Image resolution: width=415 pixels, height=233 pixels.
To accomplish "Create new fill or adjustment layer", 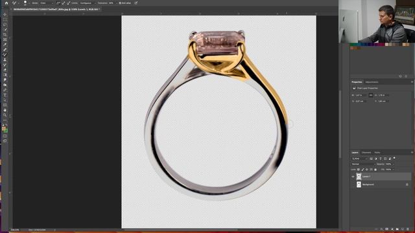I will coord(392,229).
